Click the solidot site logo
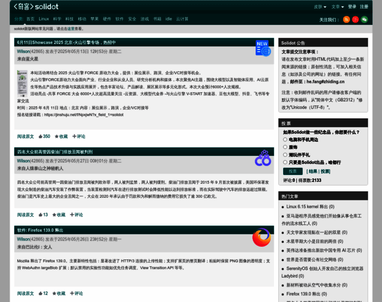Image resolution: width=382 pixels, height=302 pixels. [36, 7]
